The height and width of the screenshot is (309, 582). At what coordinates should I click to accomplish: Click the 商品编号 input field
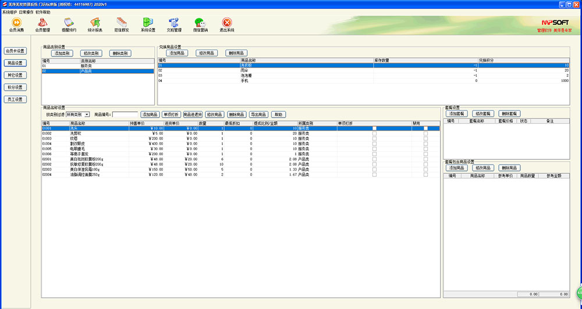pos(125,115)
